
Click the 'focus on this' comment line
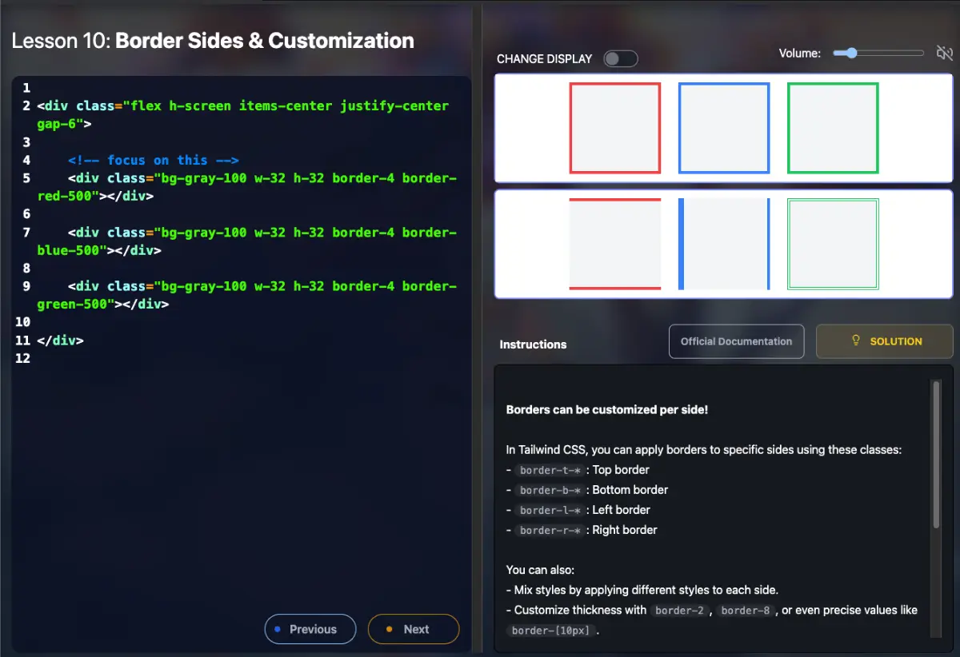click(x=154, y=161)
